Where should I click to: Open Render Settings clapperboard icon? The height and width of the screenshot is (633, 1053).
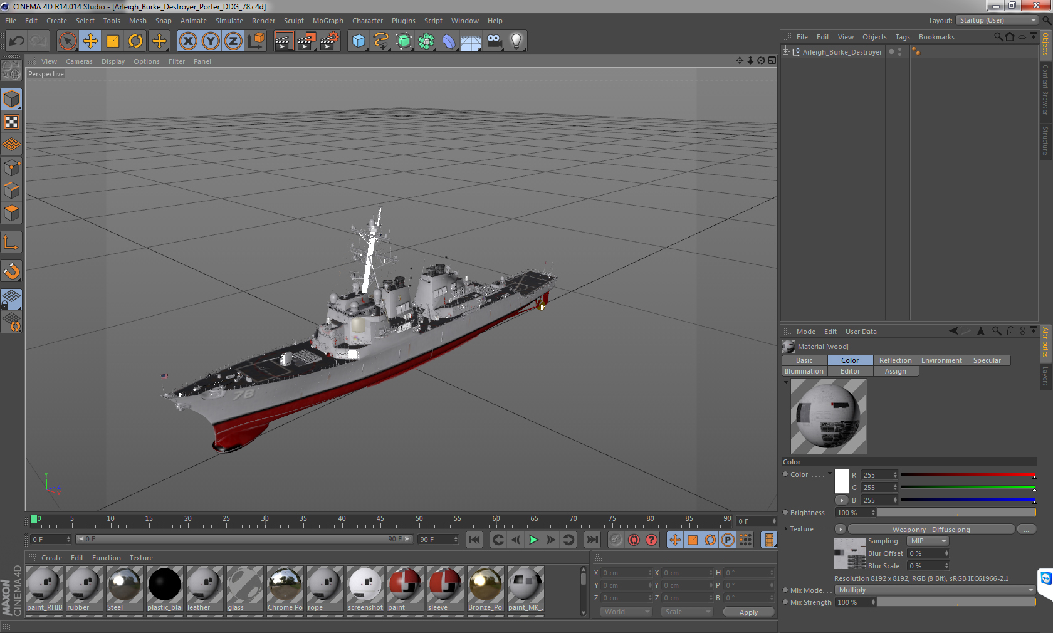pos(330,41)
